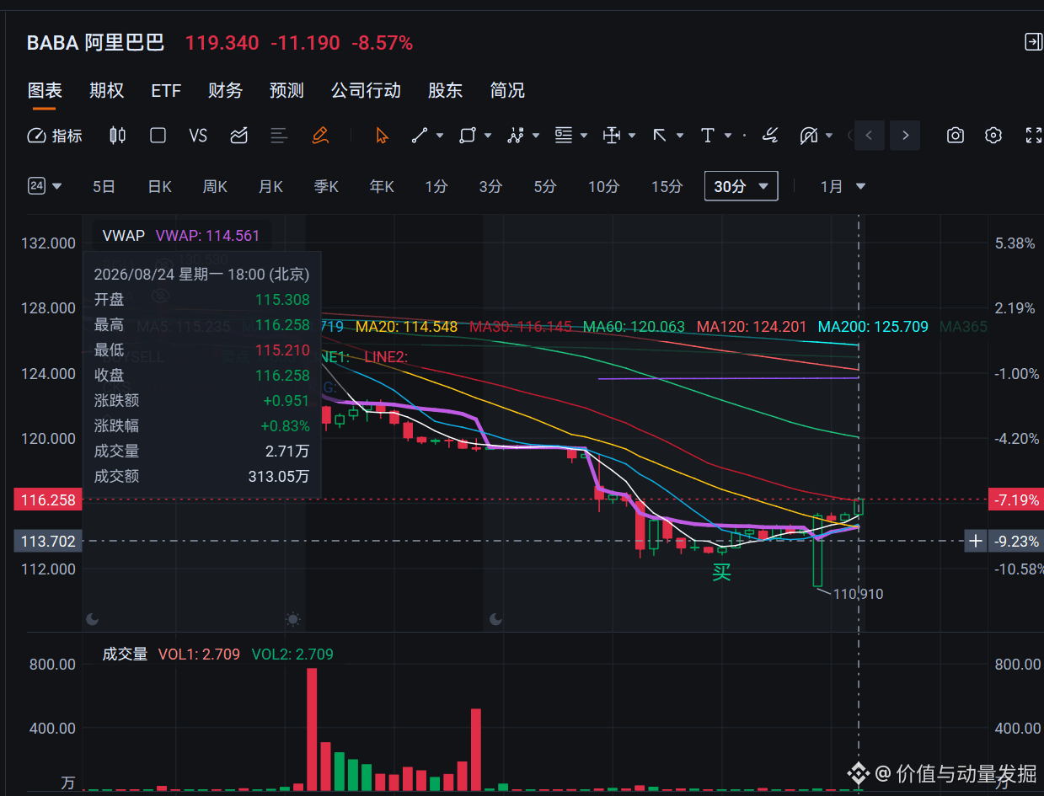Select the trend line drawing tool

click(420, 136)
